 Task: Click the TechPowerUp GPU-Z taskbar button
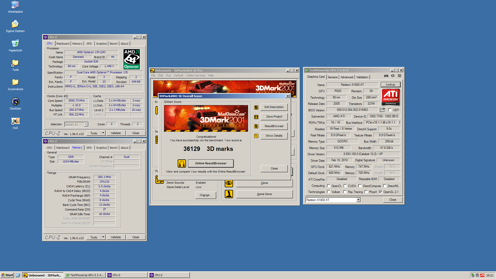[85, 275]
